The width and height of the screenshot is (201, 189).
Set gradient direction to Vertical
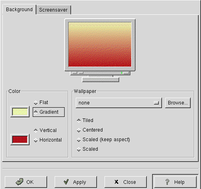coord(45,130)
